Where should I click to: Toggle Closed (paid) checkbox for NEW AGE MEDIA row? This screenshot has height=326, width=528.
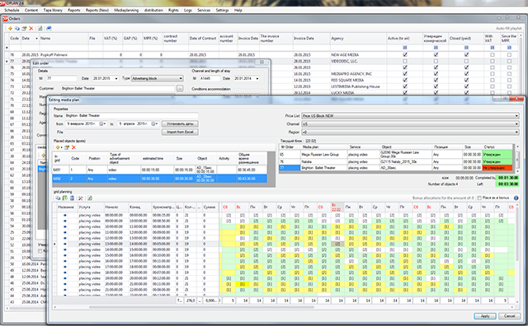click(x=466, y=54)
